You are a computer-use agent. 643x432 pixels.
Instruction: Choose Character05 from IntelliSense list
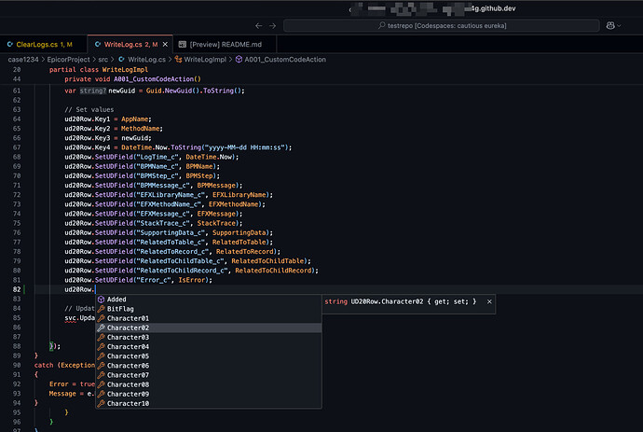tap(209, 356)
